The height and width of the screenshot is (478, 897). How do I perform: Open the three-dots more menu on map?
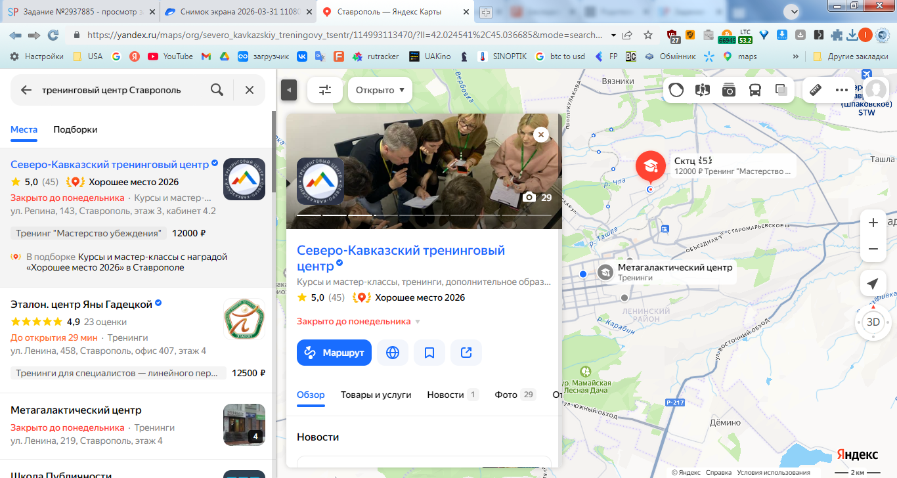tap(842, 90)
